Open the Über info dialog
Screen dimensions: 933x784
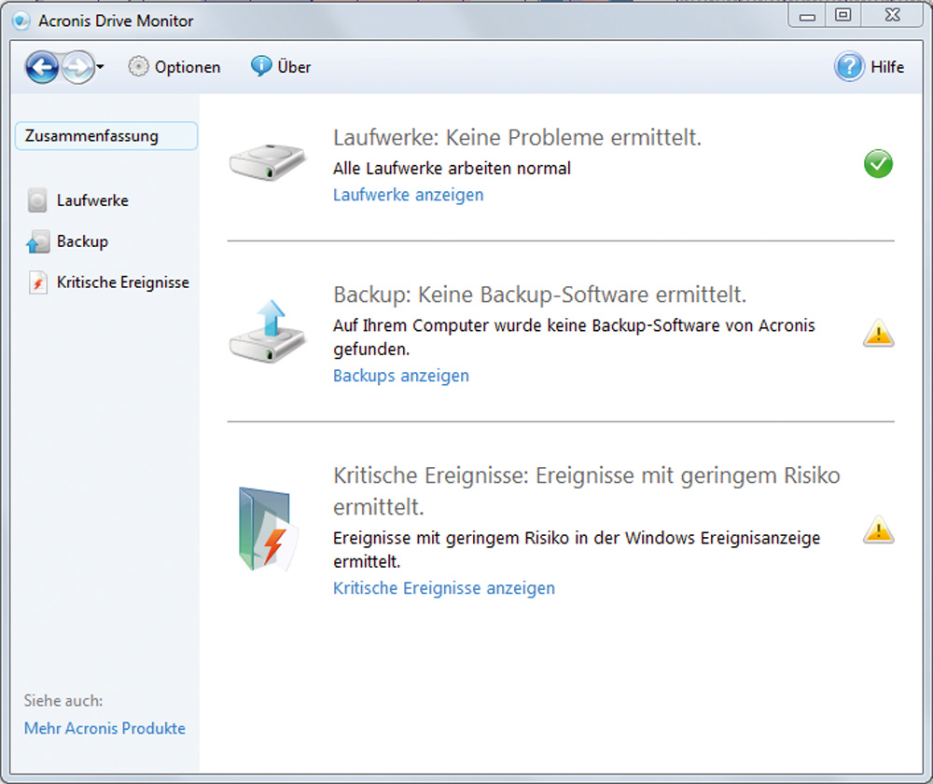281,66
